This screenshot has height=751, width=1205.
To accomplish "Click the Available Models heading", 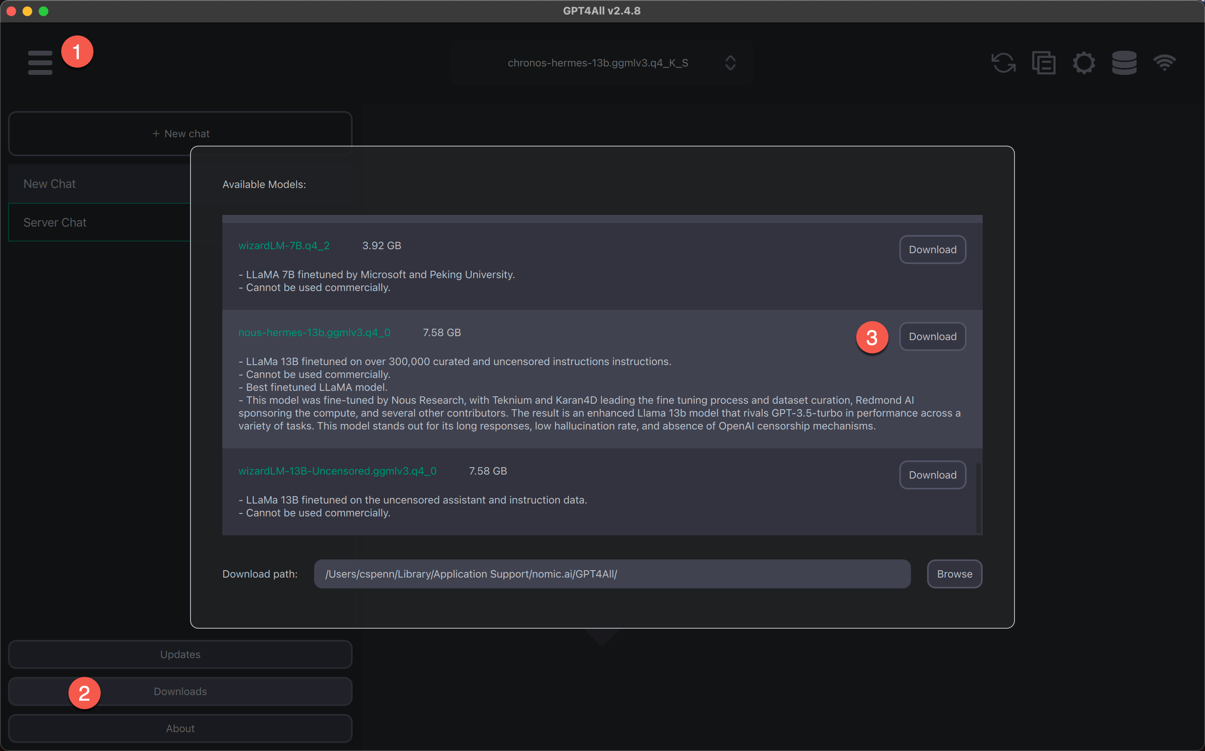I will coord(264,184).
